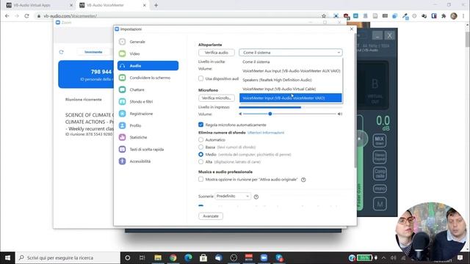Screen dimensions: 470x264
Task: Select the Automatico noise suppression option
Action: 200,139
